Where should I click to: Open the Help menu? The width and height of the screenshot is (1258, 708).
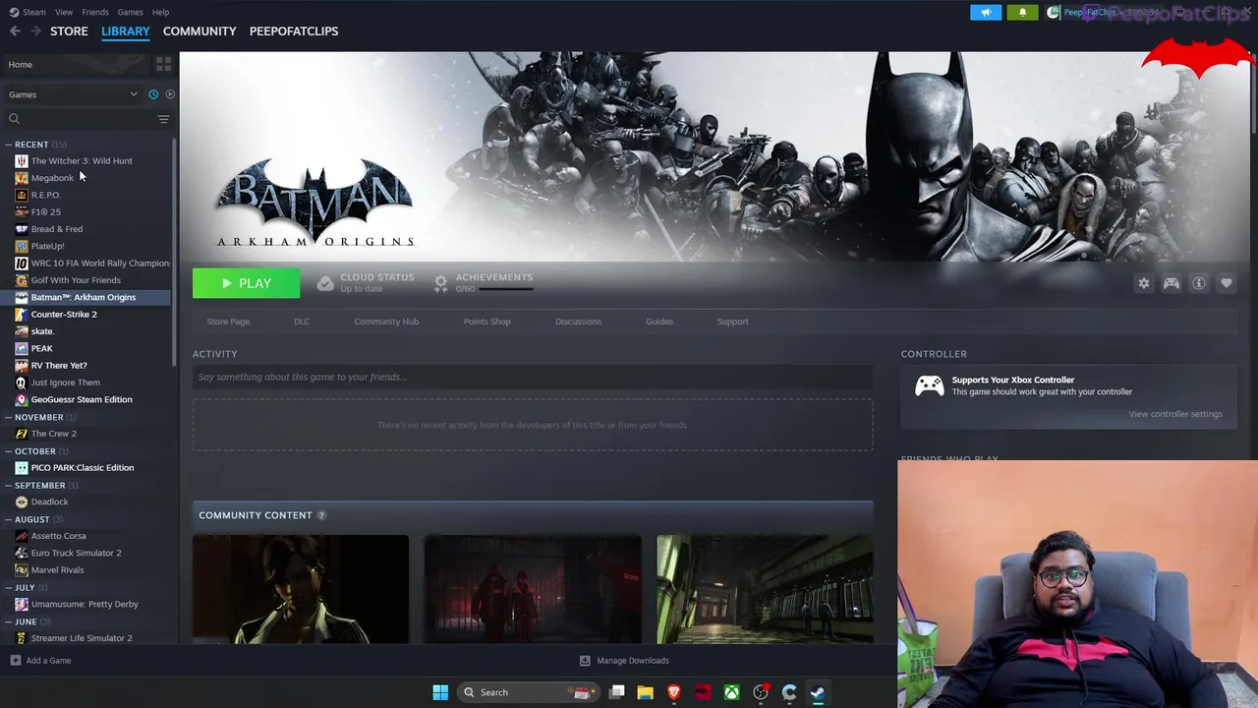160,12
